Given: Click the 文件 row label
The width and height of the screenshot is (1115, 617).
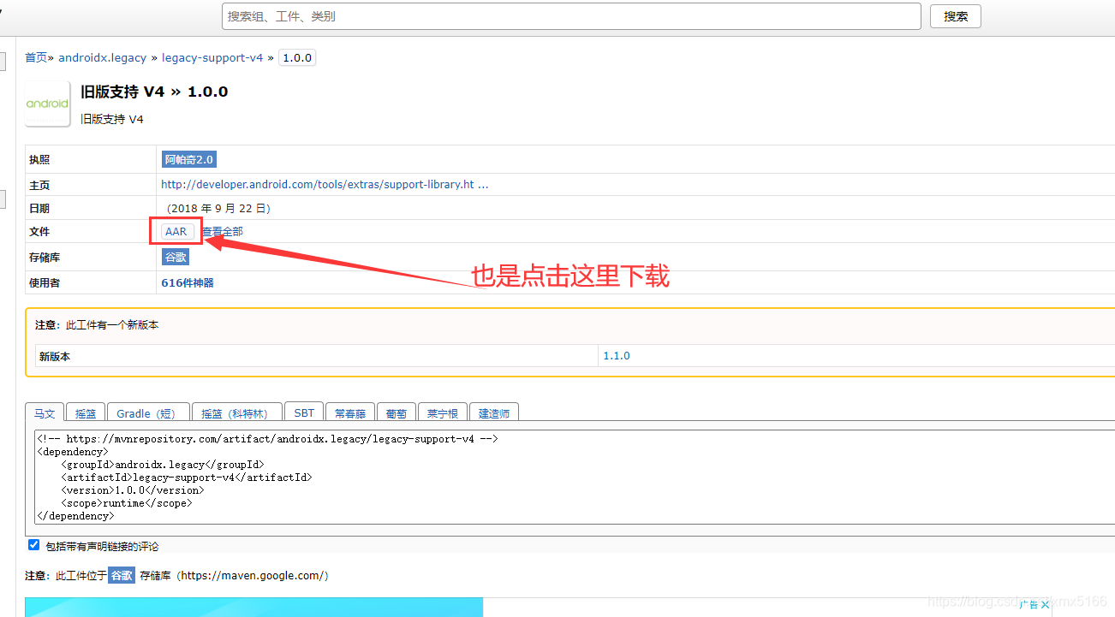Looking at the screenshot, I should [x=39, y=231].
